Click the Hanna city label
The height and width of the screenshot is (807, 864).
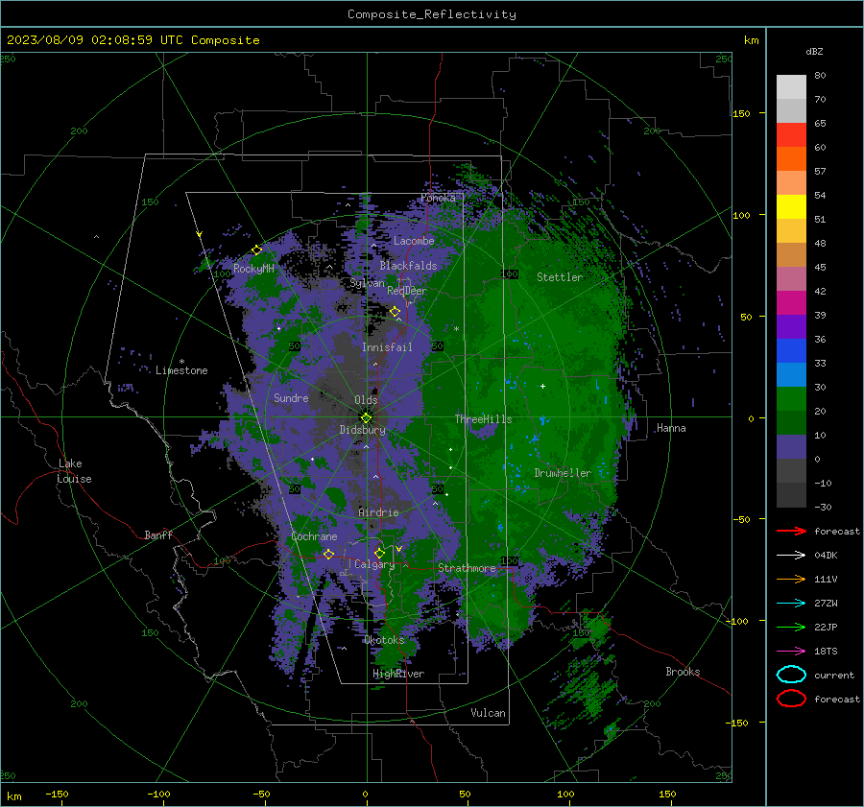click(x=671, y=428)
